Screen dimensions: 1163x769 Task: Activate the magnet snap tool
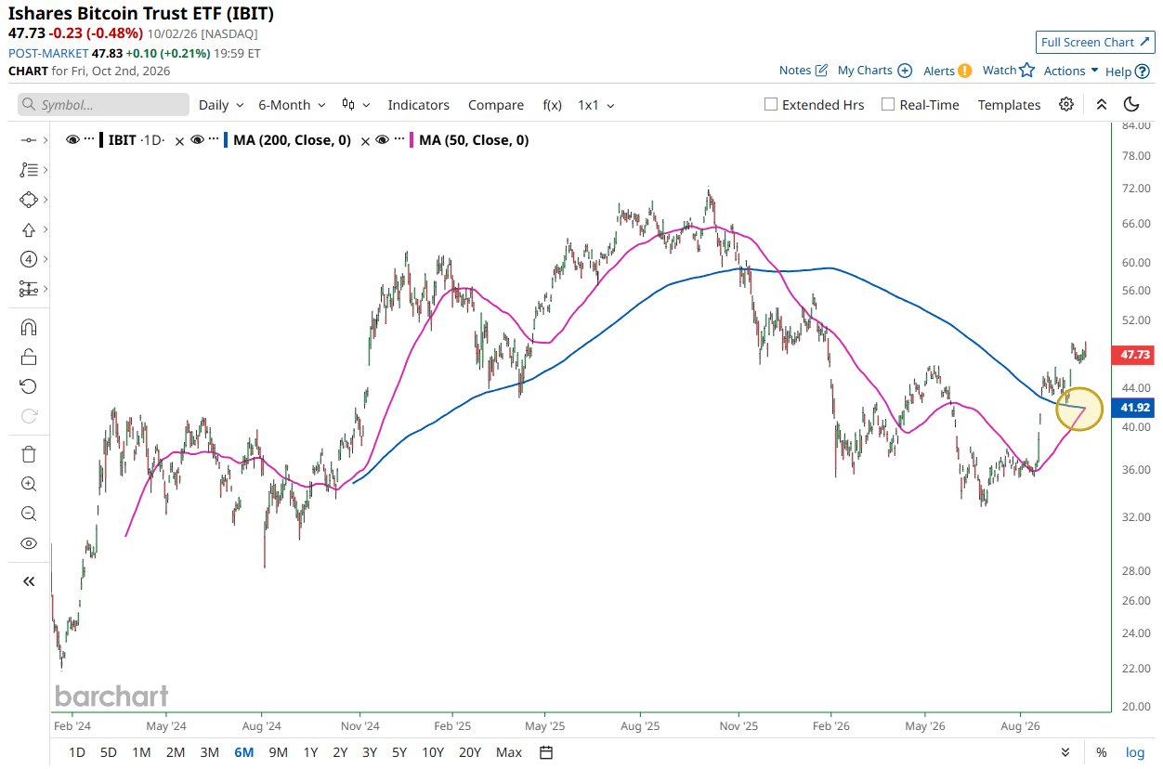(x=28, y=327)
